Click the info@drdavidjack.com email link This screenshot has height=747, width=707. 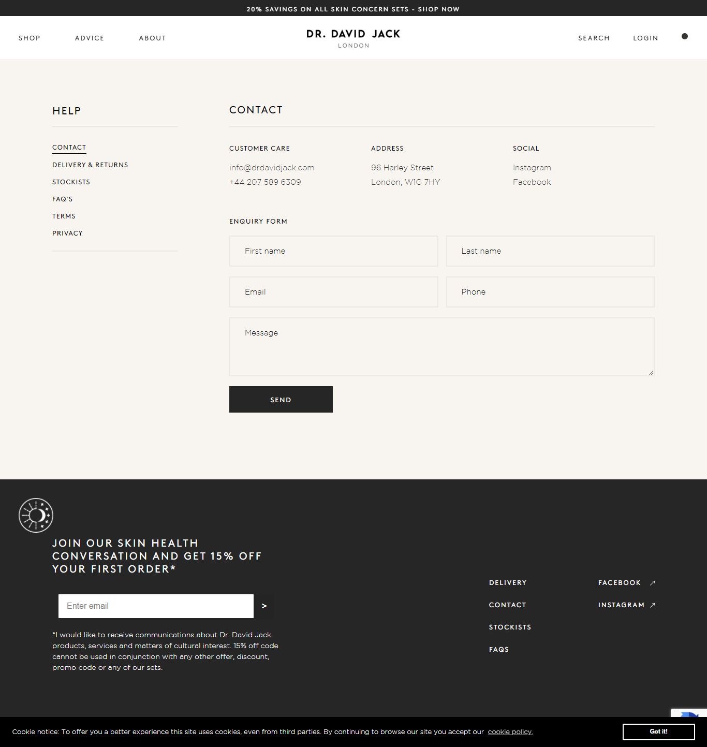pos(272,168)
